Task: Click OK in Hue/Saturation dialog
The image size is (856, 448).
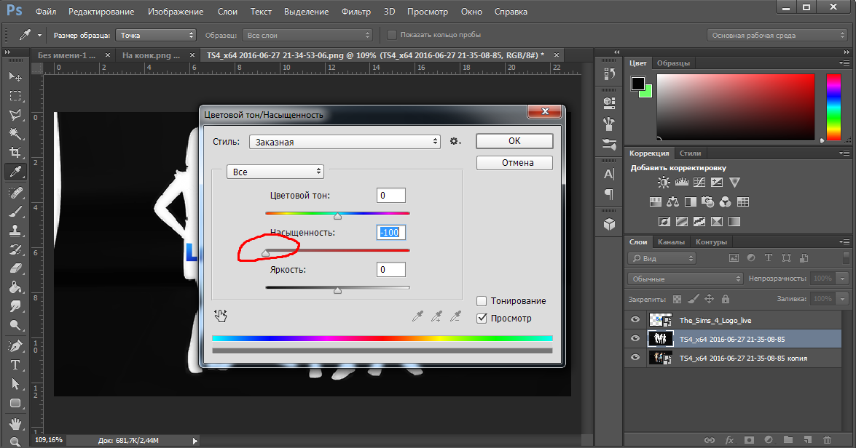Action: coord(514,141)
